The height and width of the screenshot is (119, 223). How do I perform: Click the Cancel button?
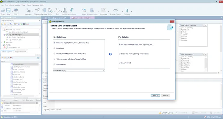tap(165, 96)
